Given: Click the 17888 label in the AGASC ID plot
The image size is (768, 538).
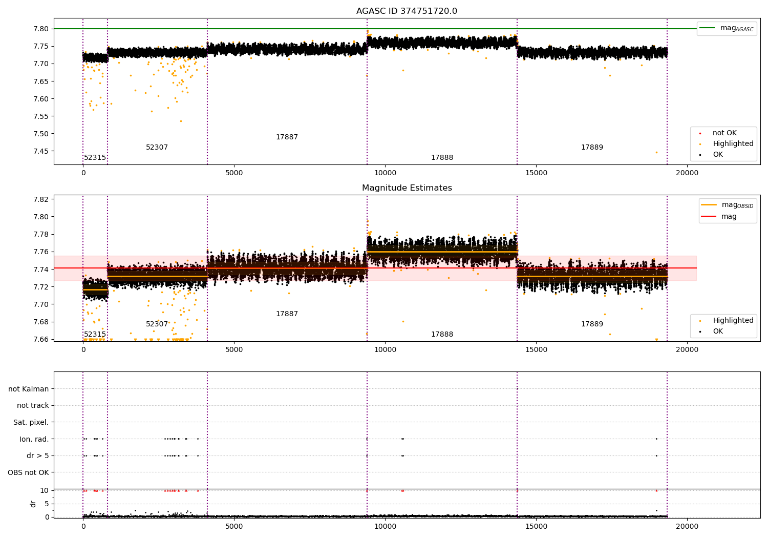Looking at the screenshot, I should pos(442,158).
